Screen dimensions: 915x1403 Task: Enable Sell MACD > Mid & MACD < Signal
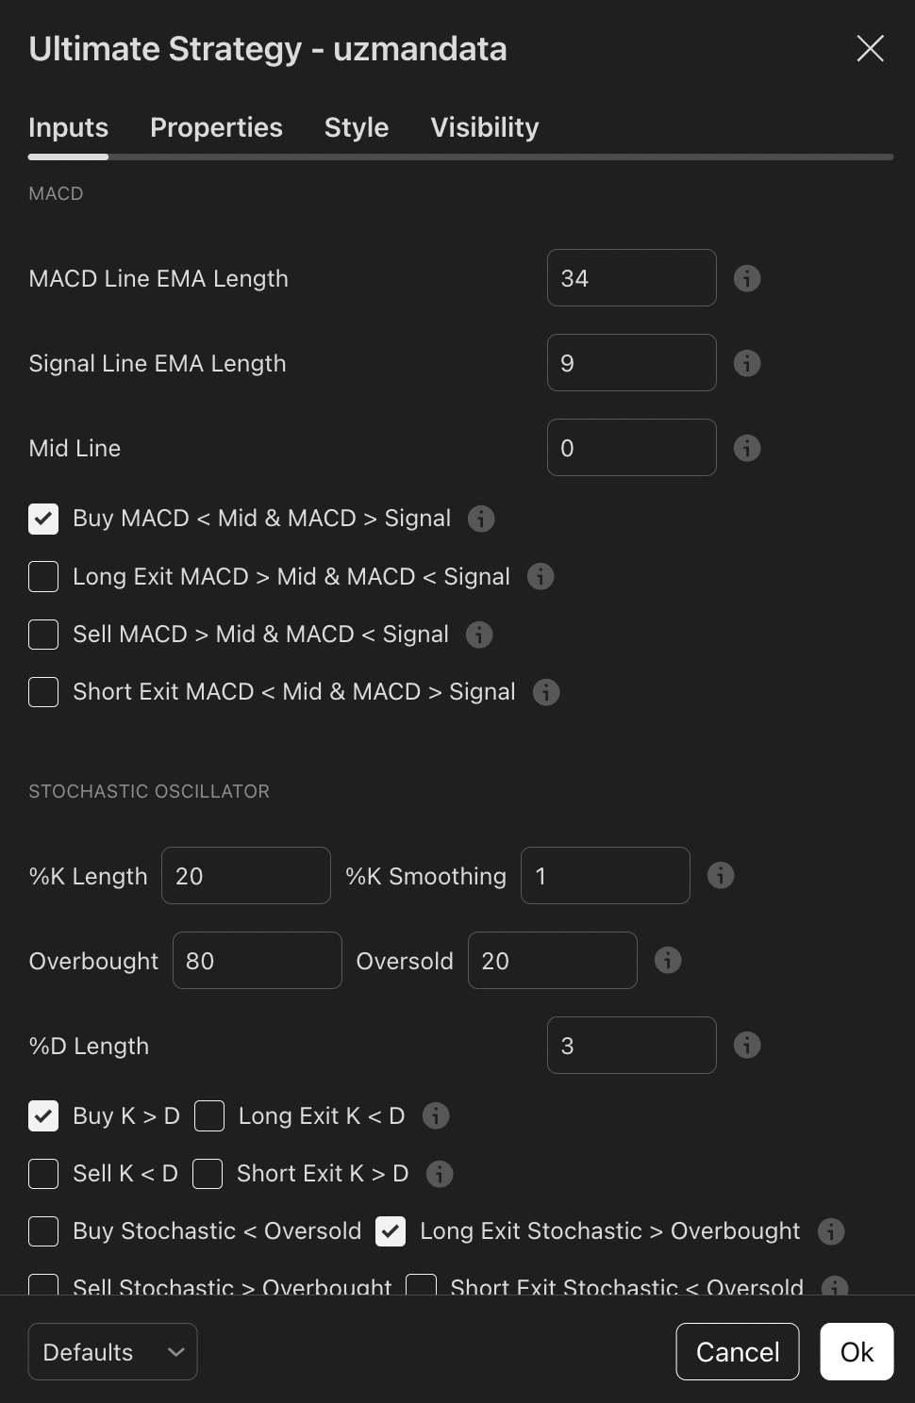point(43,635)
